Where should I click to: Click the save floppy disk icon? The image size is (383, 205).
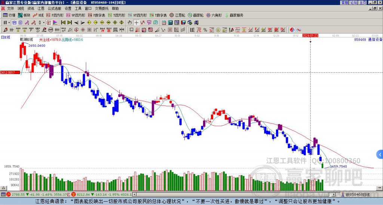click(x=183, y=22)
